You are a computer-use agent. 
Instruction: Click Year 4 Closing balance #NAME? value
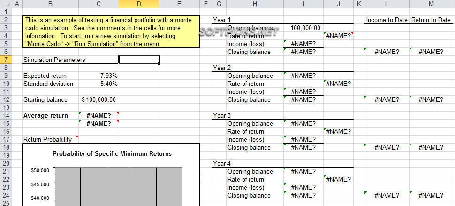pyautogui.click(x=303, y=196)
